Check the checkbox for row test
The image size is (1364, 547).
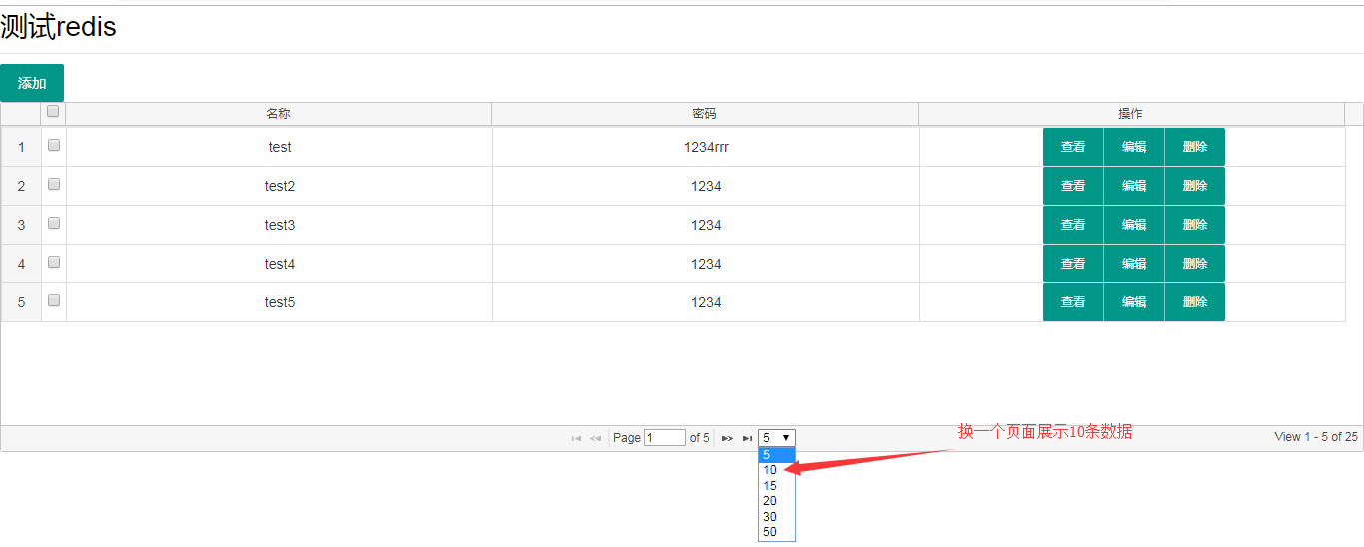tap(54, 145)
